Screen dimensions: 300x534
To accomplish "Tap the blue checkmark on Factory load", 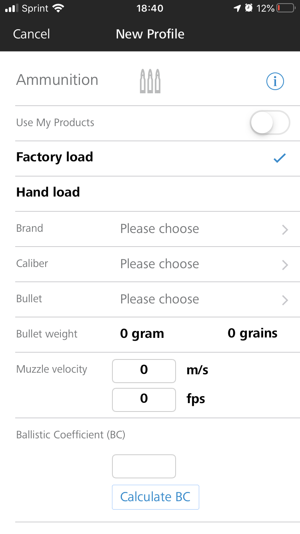I will 280,158.
